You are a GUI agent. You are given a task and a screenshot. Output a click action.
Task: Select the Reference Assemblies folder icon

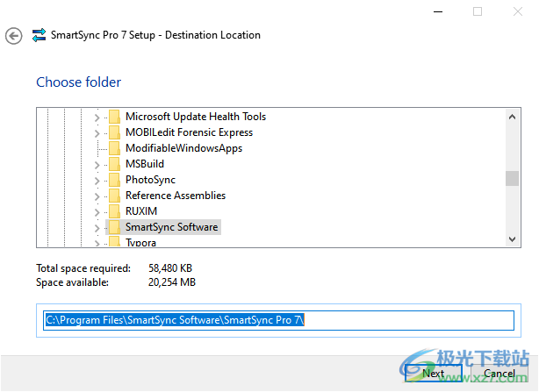pyautogui.click(x=114, y=196)
